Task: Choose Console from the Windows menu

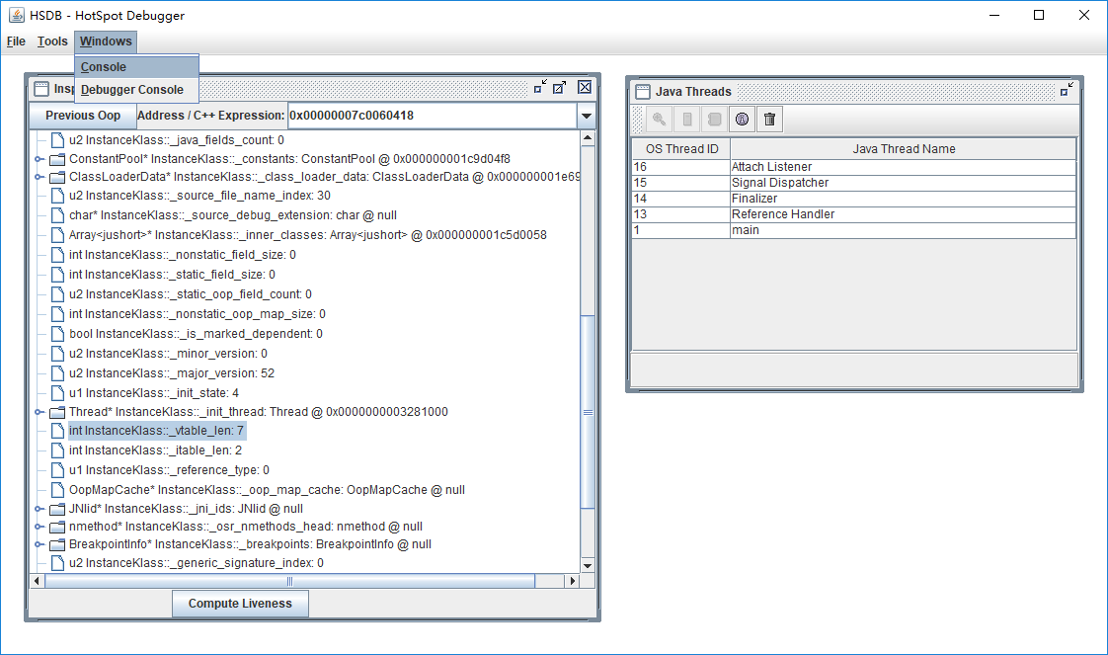Action: [136, 66]
